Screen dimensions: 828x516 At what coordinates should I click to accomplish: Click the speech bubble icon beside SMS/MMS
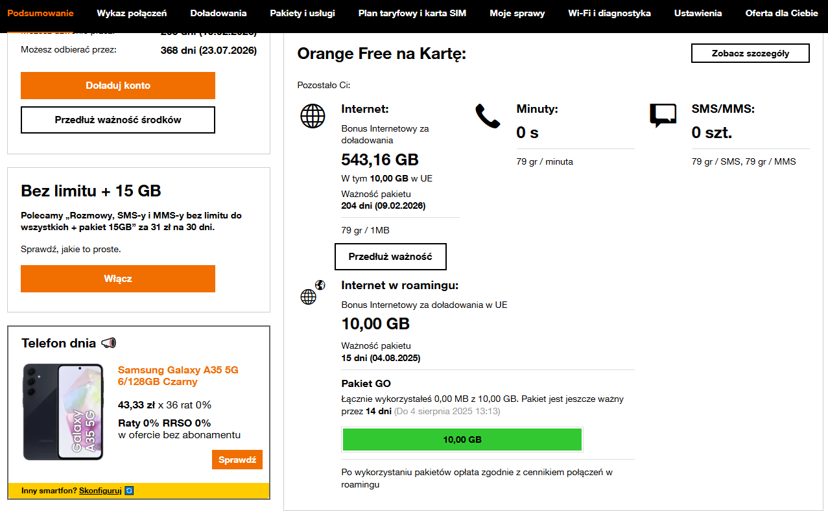pos(663,115)
